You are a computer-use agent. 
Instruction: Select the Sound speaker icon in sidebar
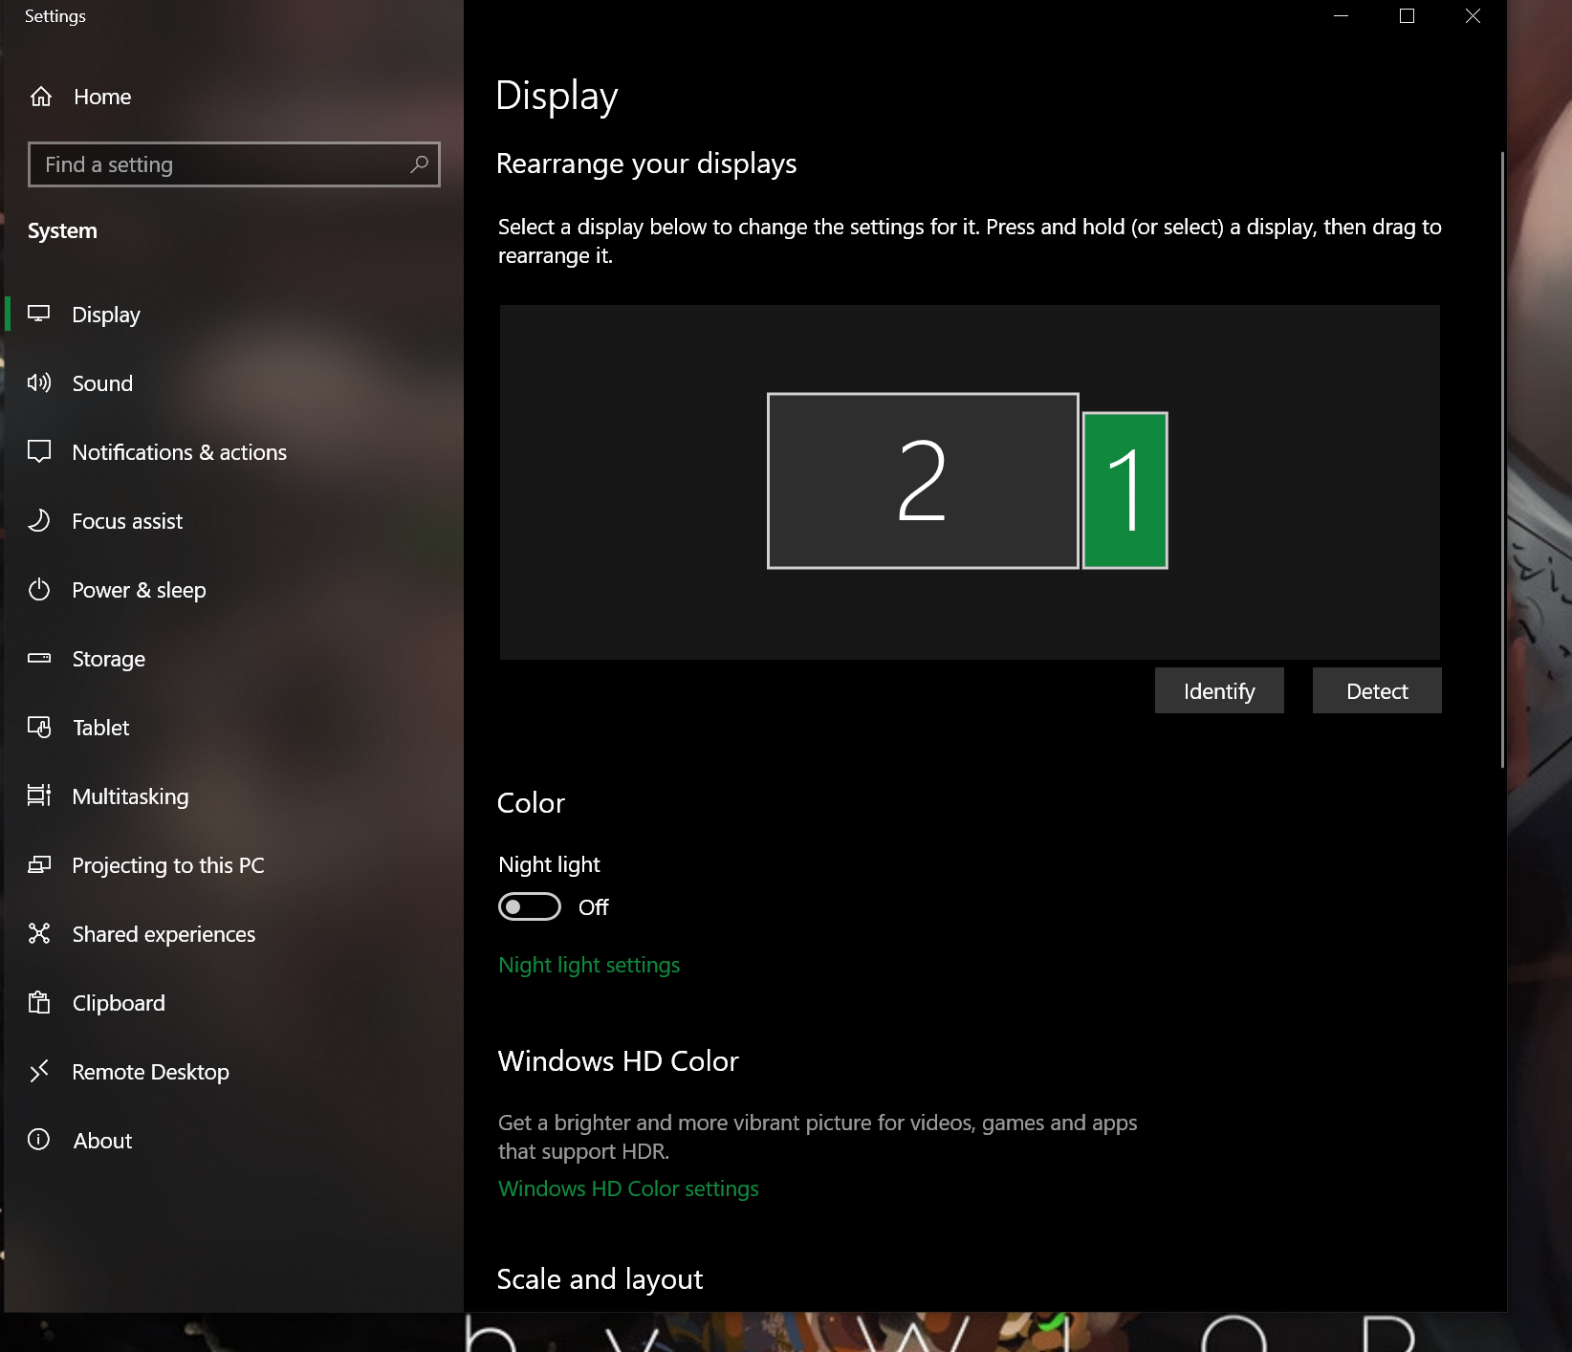[40, 382]
